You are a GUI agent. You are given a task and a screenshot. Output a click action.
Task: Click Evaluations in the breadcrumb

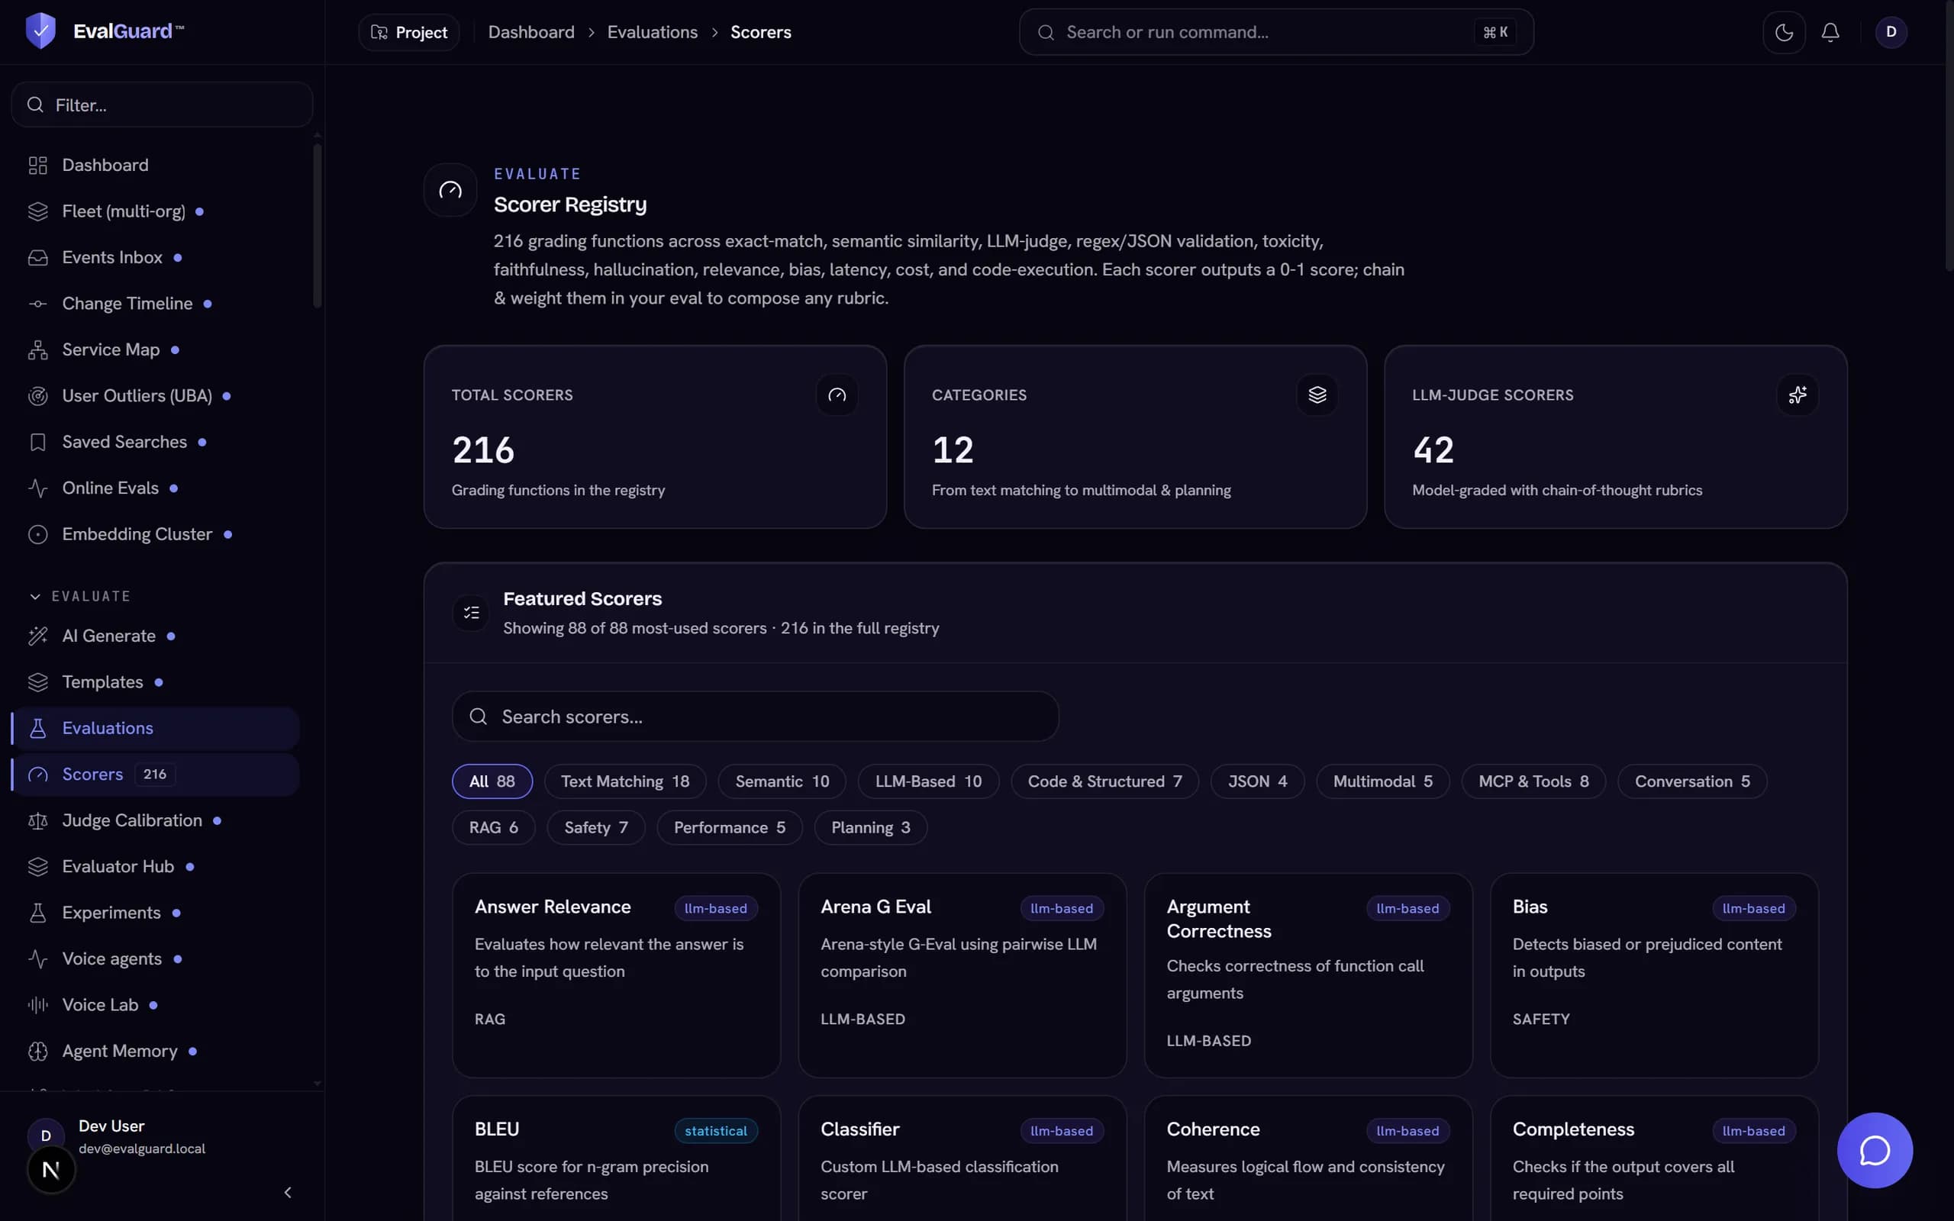click(653, 32)
